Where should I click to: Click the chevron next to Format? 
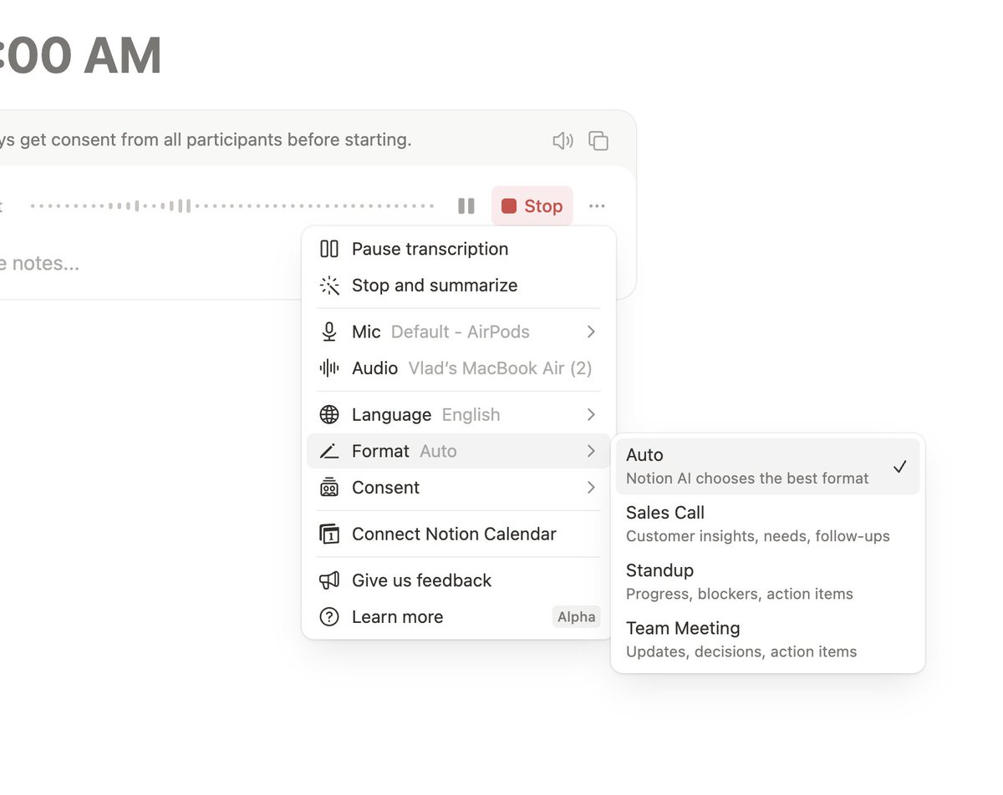tap(591, 451)
